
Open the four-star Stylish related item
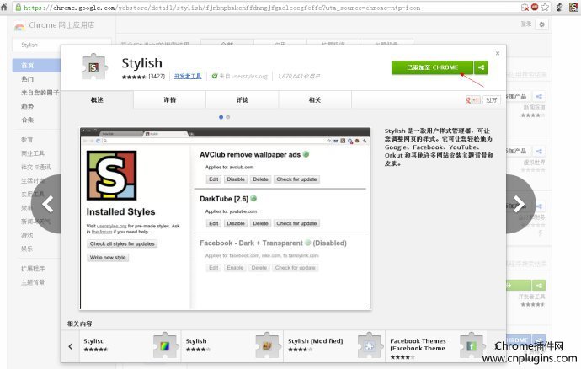[x=232, y=346]
